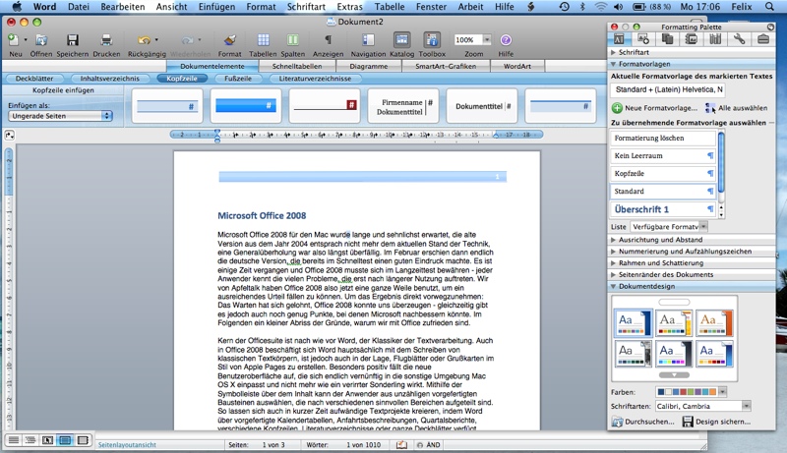This screenshot has height=453, width=787.
Task: Select the Fußzeile category button
Action: coord(238,79)
